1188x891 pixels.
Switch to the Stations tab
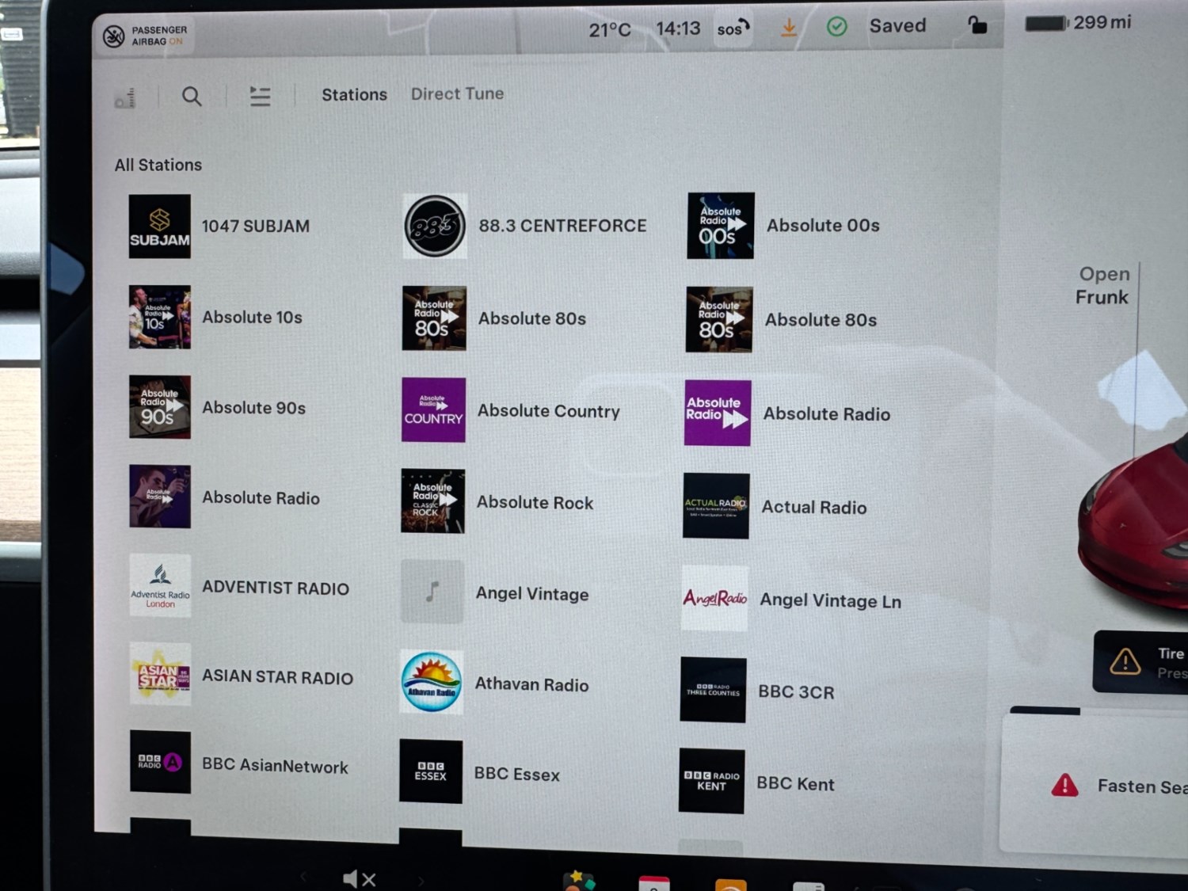click(x=354, y=94)
